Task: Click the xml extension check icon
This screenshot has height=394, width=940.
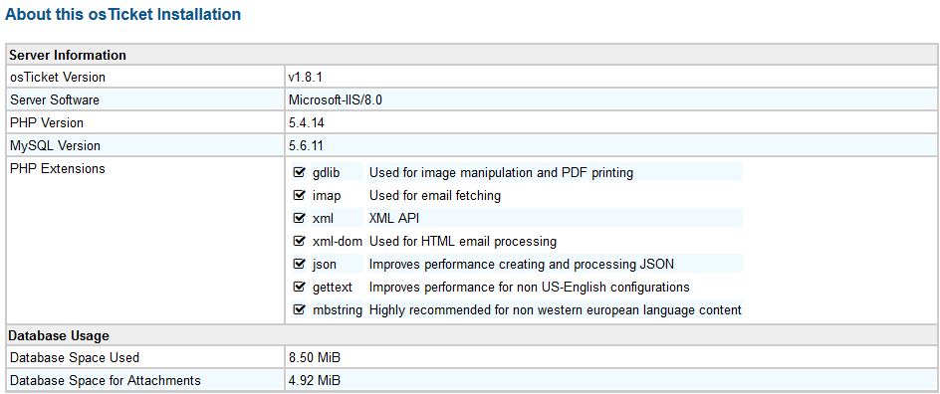Action: coord(299,219)
